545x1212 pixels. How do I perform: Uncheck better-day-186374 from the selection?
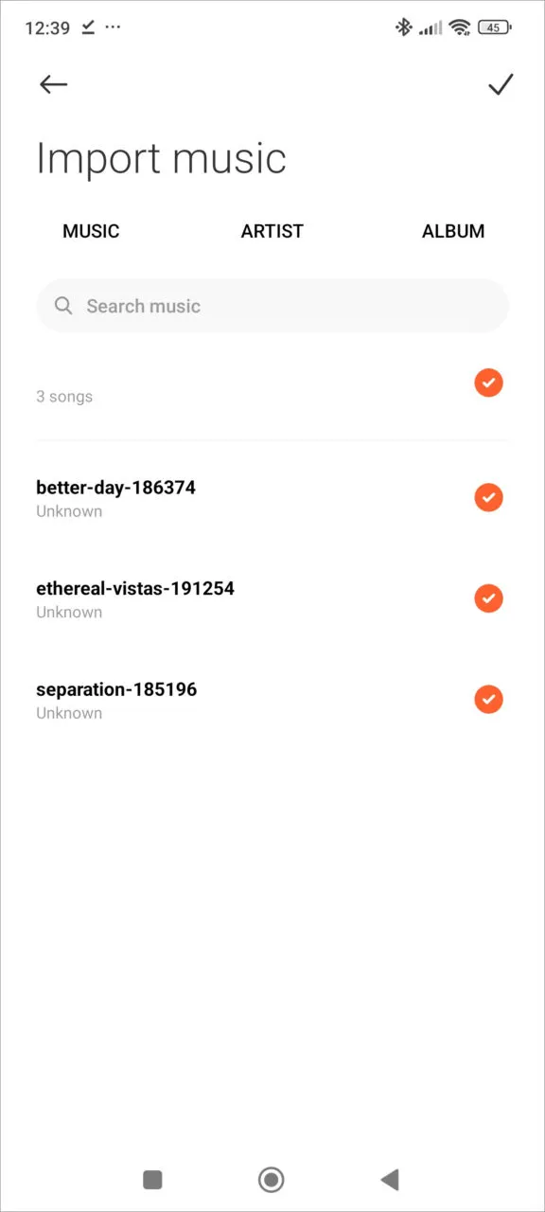489,497
